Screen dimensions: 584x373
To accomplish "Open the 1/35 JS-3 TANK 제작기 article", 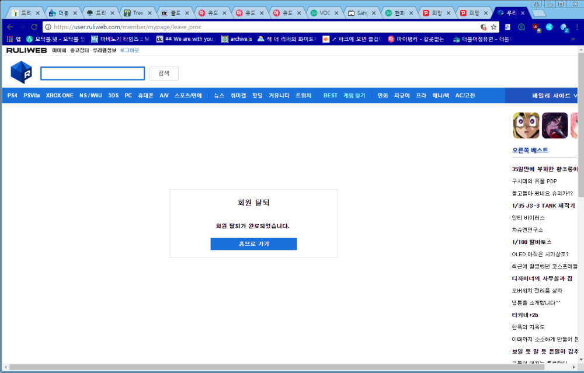I will (x=543, y=205).
